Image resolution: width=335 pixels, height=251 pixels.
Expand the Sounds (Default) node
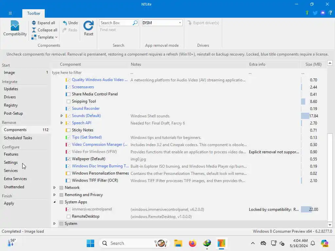pyautogui.click(x=62, y=116)
